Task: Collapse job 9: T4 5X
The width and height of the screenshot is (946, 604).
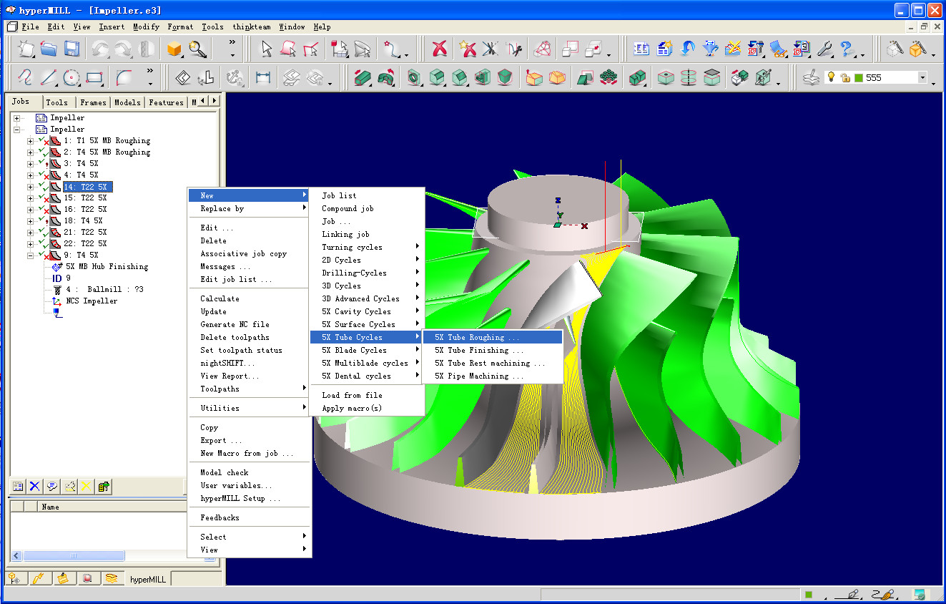Action: (x=30, y=255)
